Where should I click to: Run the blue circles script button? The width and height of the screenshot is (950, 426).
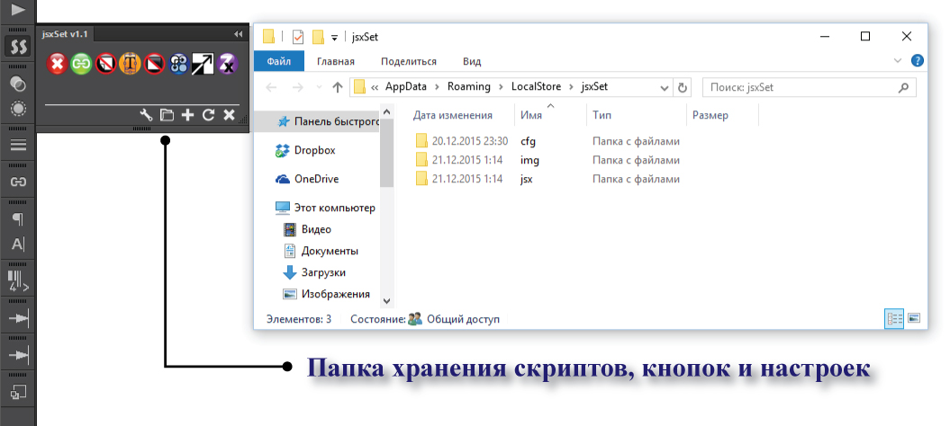178,63
